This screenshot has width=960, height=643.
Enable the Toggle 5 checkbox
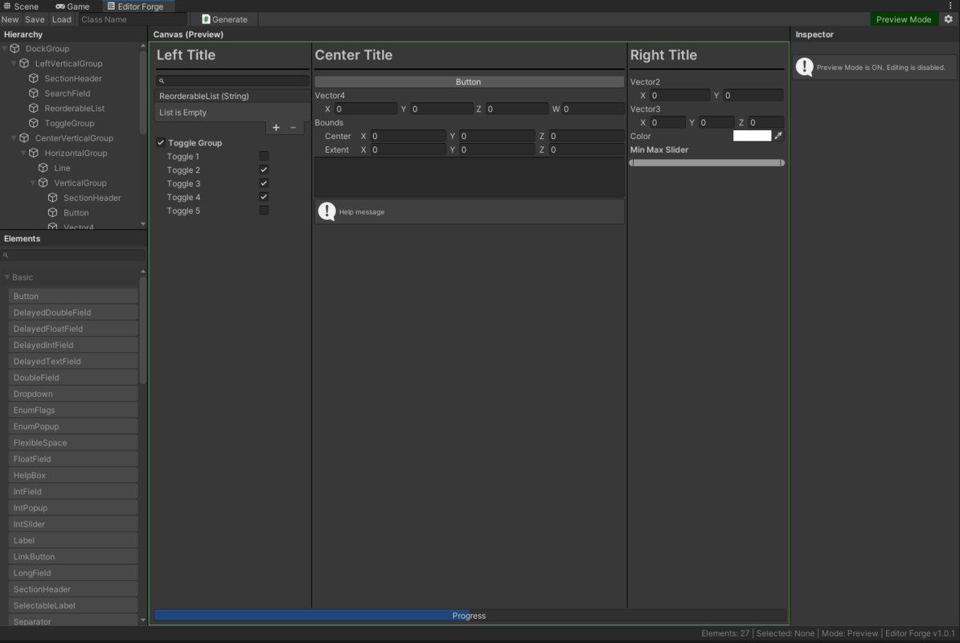[264, 210]
